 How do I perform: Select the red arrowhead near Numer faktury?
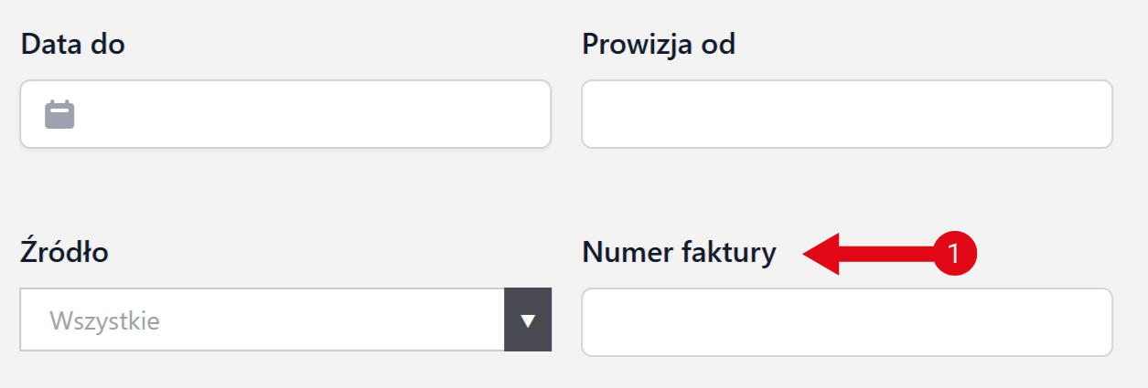(x=821, y=253)
